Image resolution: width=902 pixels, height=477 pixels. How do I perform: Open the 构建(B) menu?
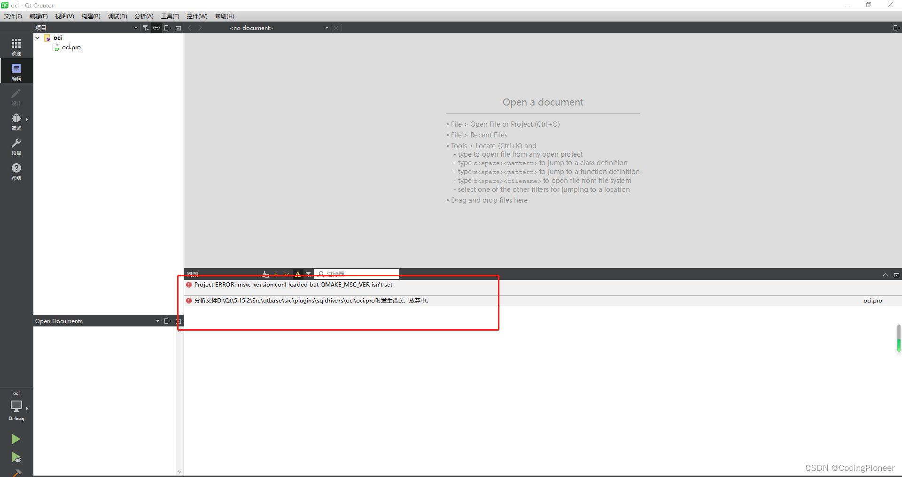91,16
